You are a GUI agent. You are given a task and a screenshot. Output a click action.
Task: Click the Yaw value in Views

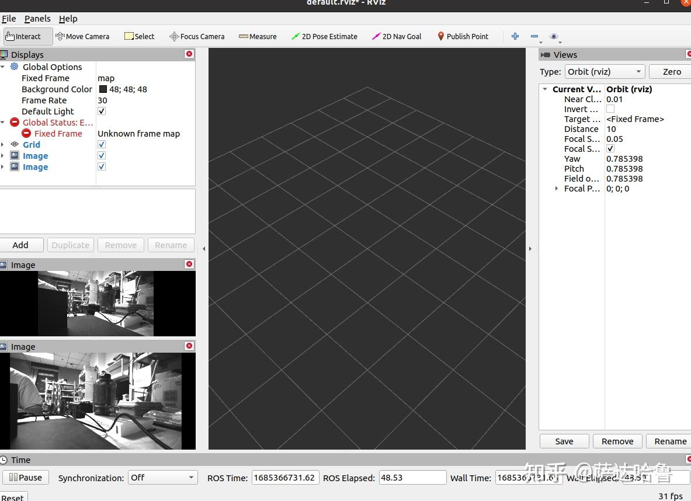(624, 159)
